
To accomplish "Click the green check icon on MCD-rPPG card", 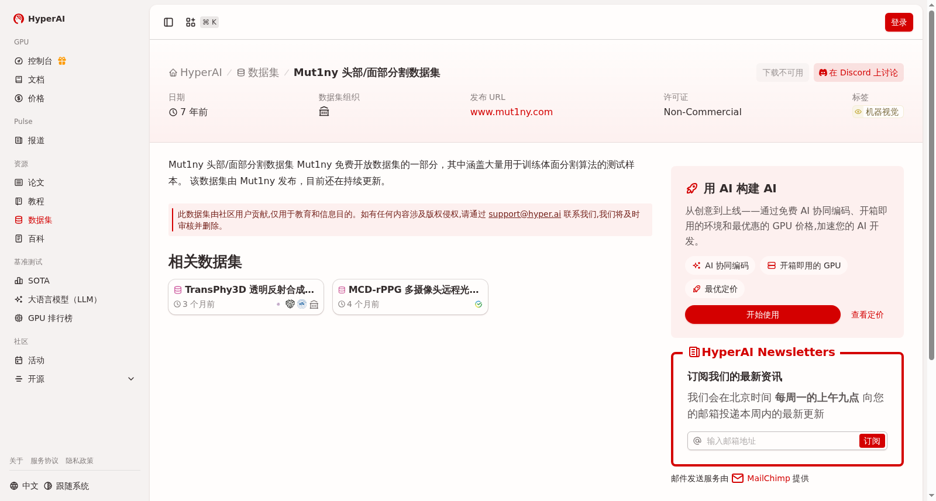I will coord(479,304).
